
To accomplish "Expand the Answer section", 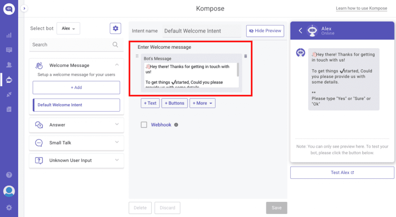I will click(x=117, y=124).
